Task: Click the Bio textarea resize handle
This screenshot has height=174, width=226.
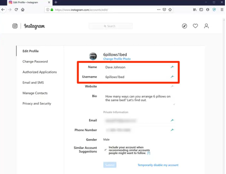Action: coord(174,104)
